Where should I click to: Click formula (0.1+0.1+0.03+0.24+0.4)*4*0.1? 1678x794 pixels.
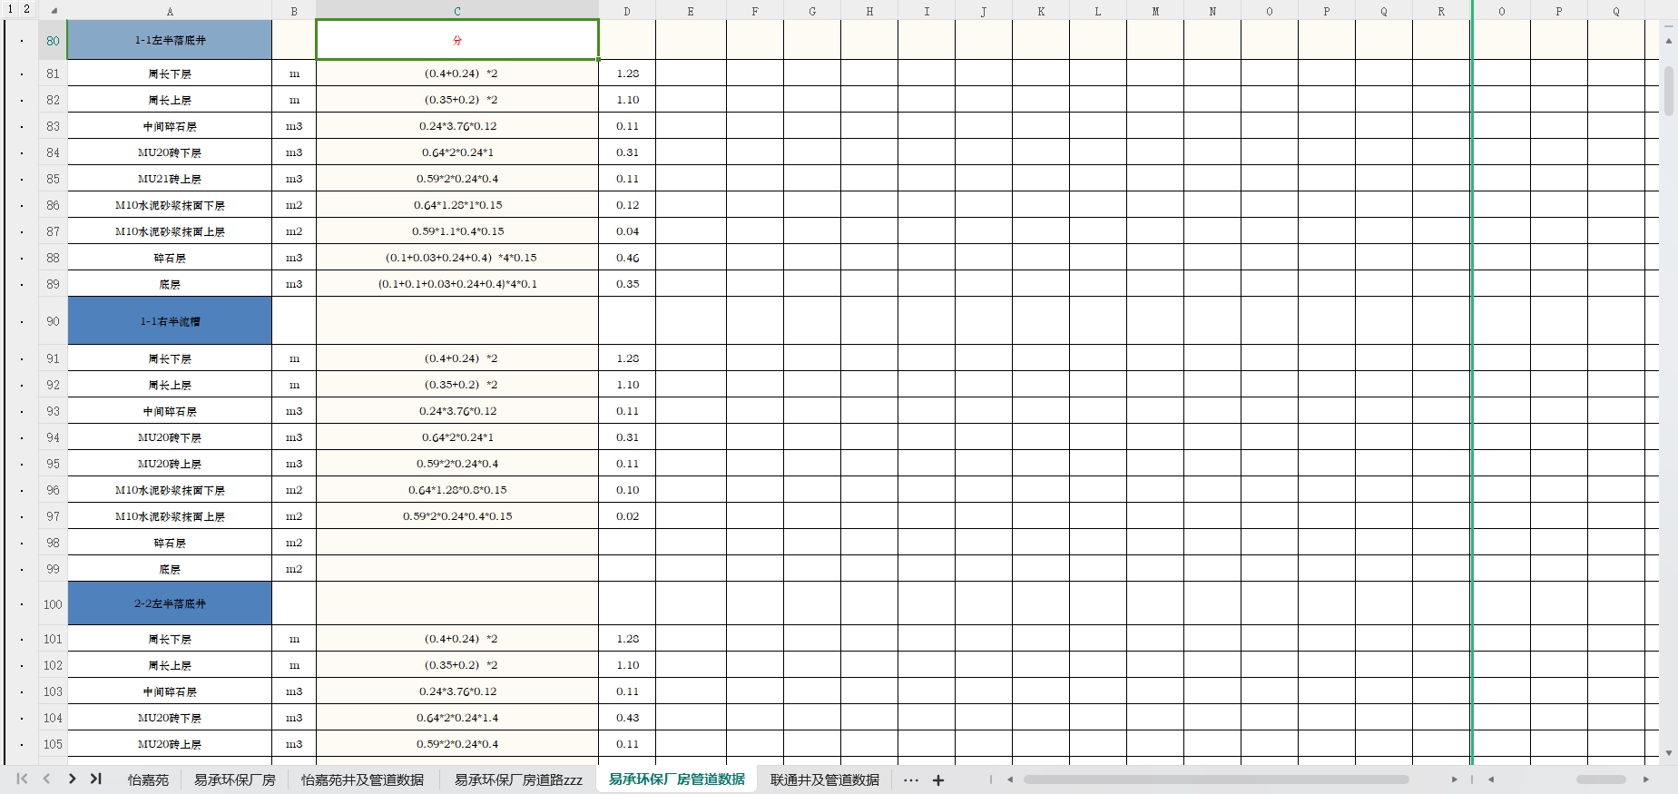457,284
